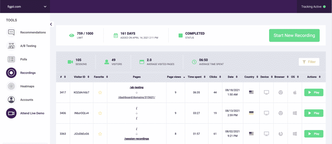Sort table by Page views column

[x=176, y=77]
